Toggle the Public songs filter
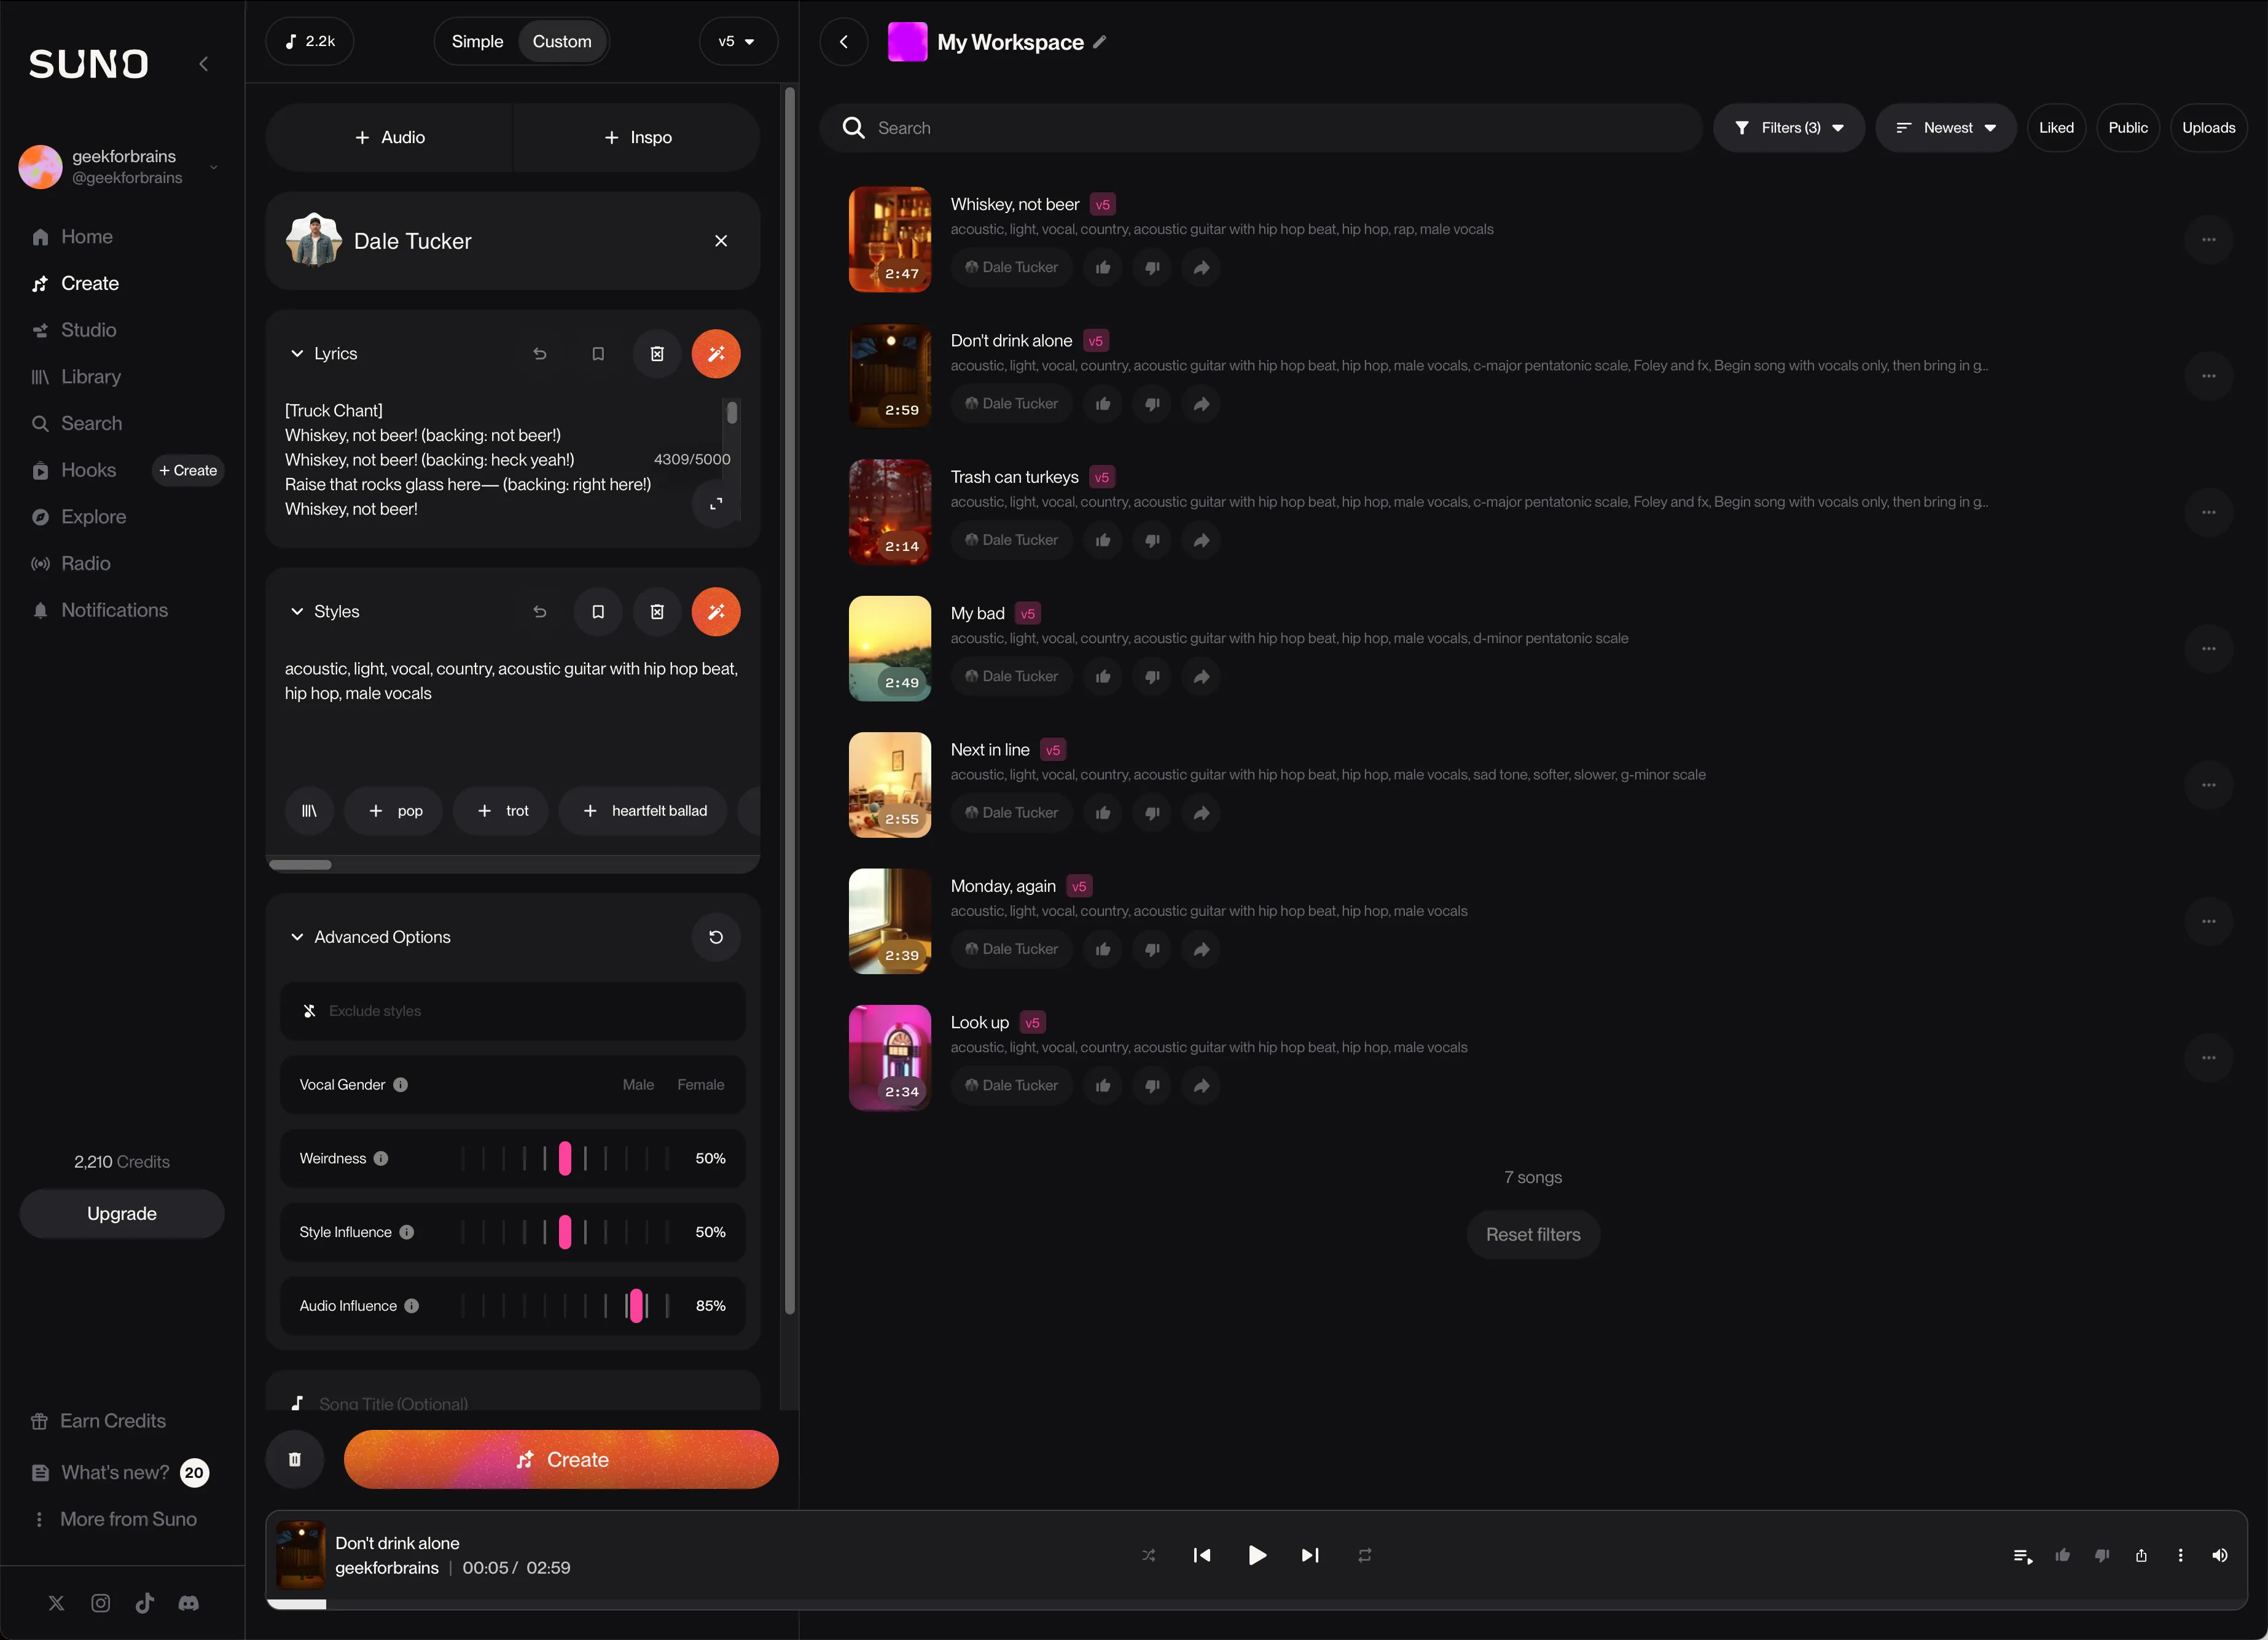Screen dimensions: 2268x1640 [x=2129, y=127]
